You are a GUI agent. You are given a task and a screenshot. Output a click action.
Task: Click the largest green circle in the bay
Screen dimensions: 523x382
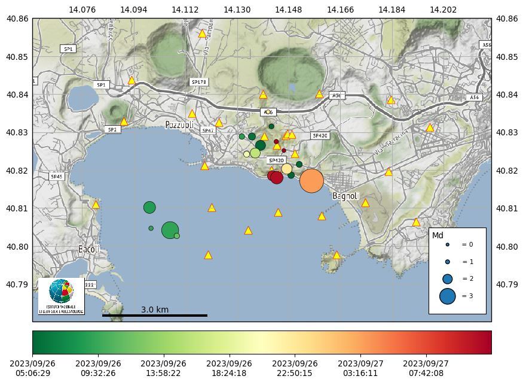click(170, 230)
